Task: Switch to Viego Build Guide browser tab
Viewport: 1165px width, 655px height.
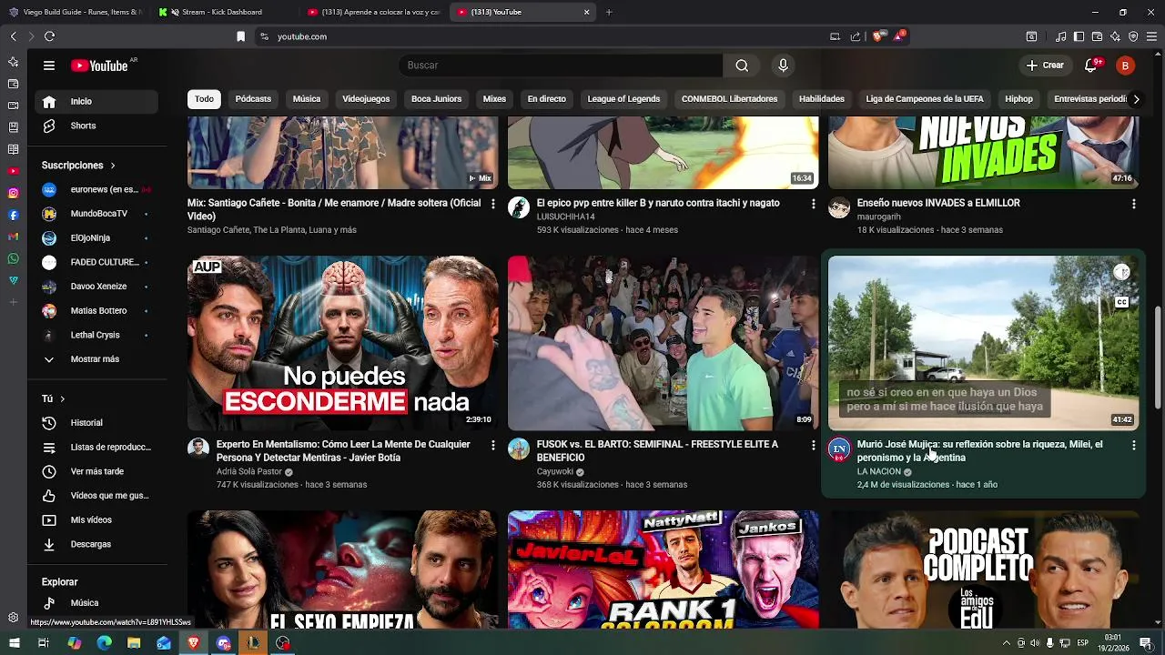Action: (x=75, y=12)
